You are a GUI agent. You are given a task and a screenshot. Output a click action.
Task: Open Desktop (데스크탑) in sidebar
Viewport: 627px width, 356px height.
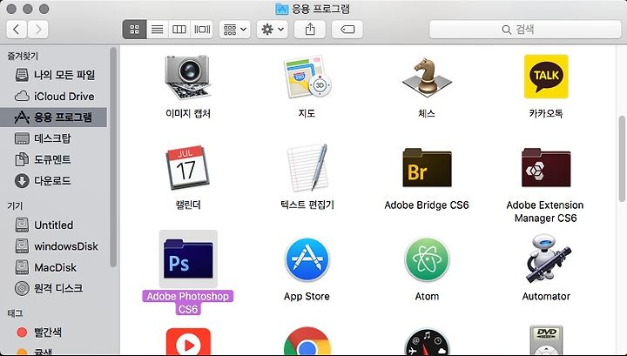[x=54, y=138]
